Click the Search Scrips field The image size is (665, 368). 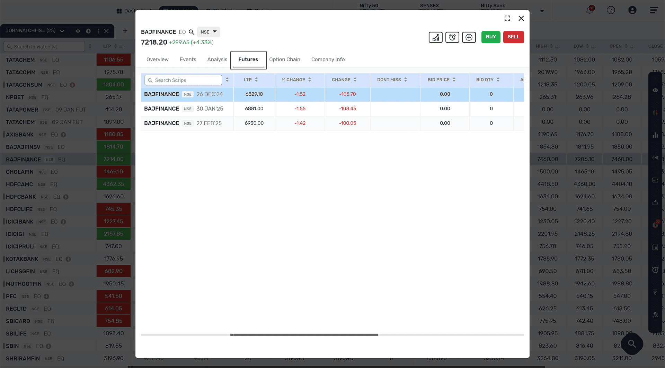(183, 80)
